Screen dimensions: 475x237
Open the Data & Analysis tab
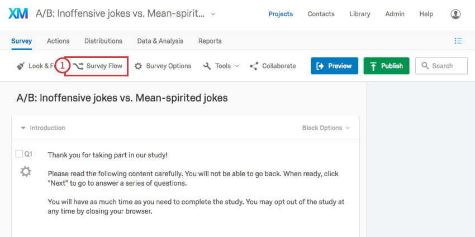[x=160, y=41]
